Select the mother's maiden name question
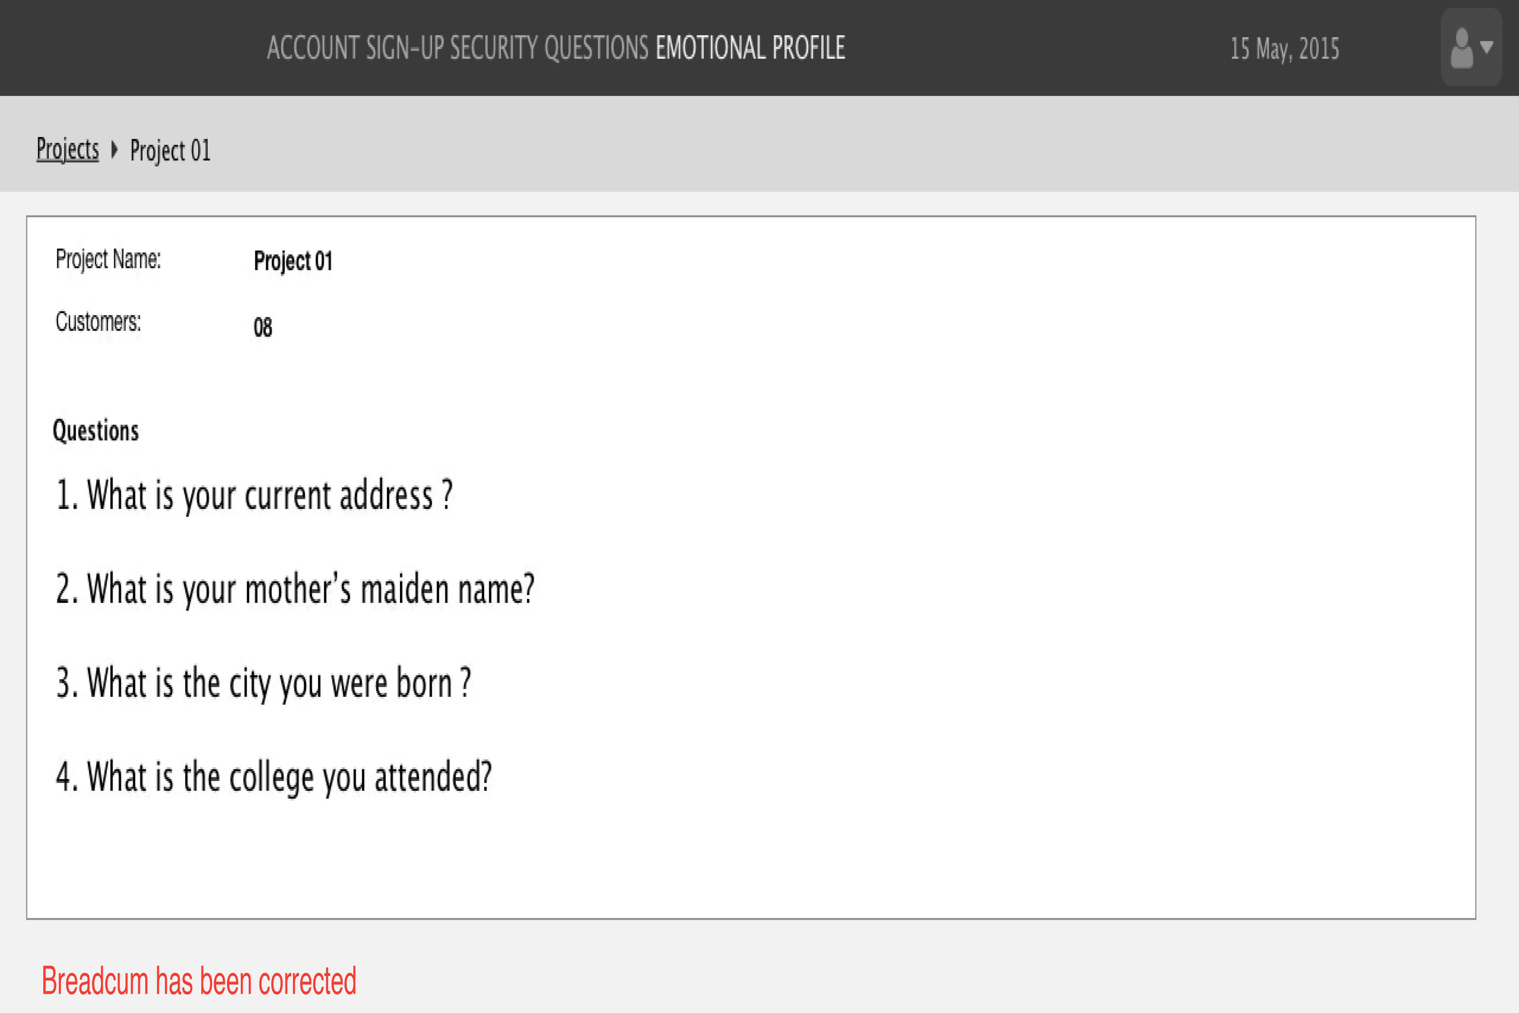 point(295,589)
